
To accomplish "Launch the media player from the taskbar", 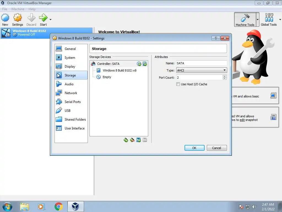I will click(41, 206).
